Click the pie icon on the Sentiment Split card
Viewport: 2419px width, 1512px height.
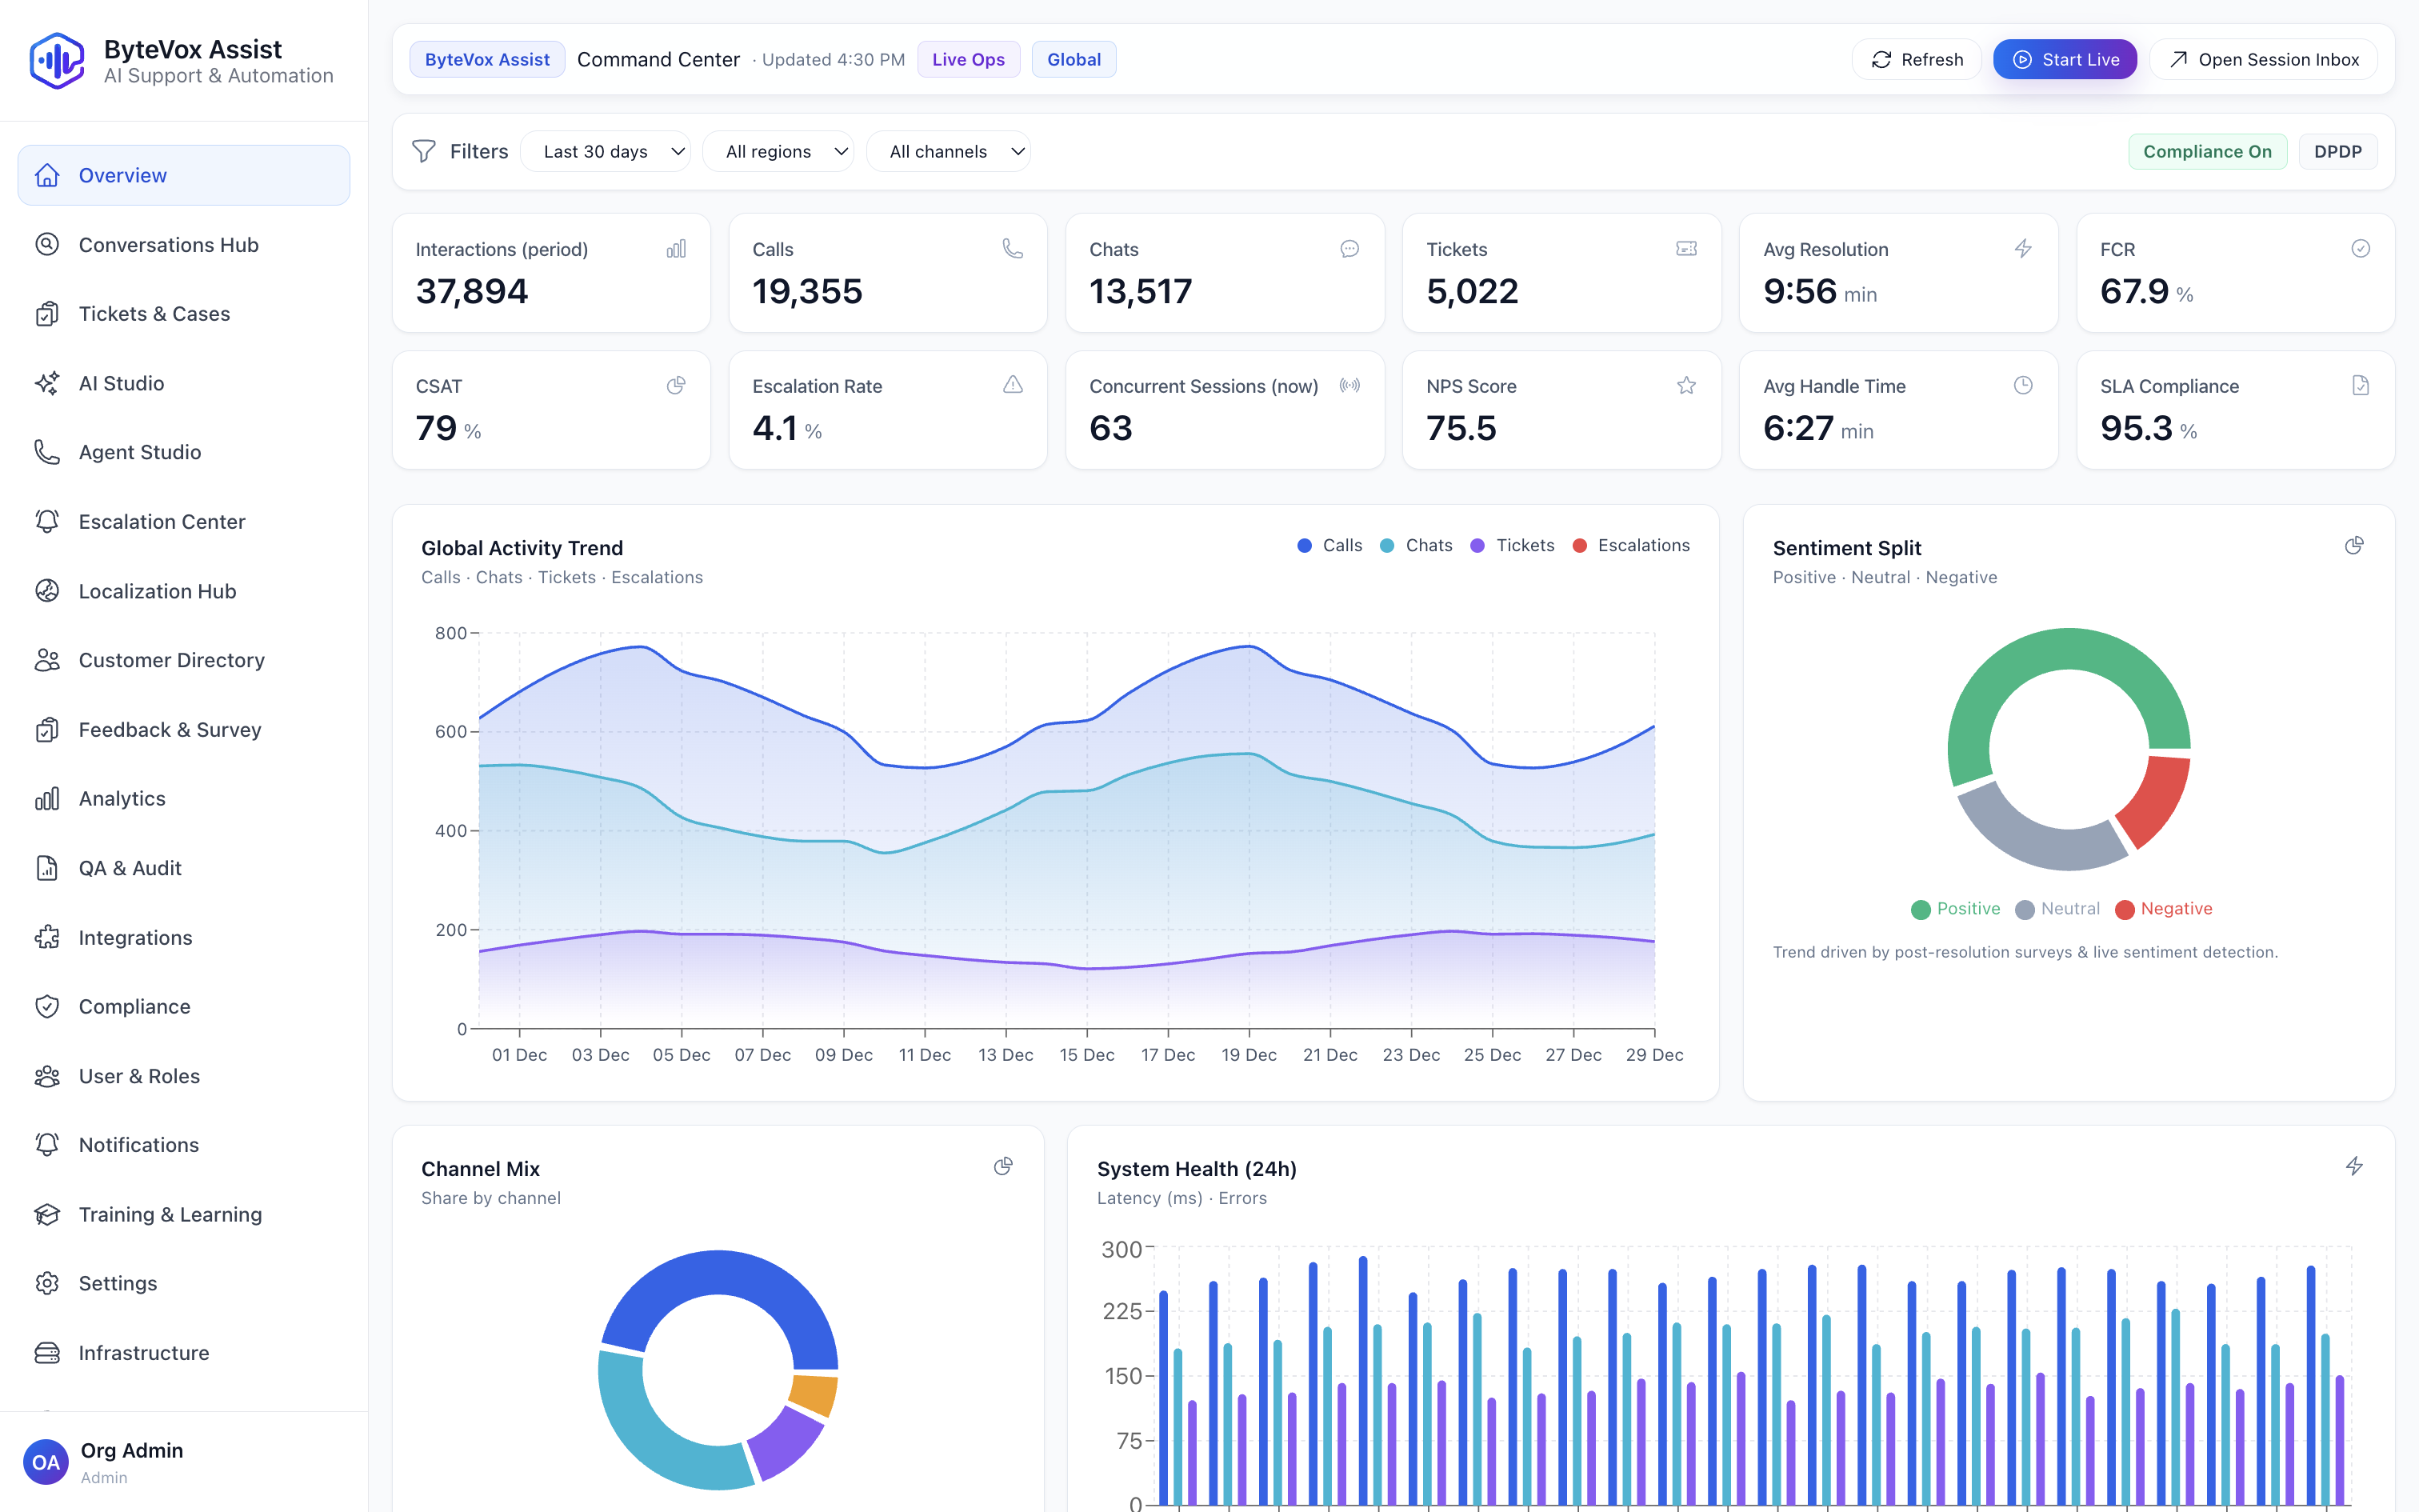click(x=2354, y=545)
